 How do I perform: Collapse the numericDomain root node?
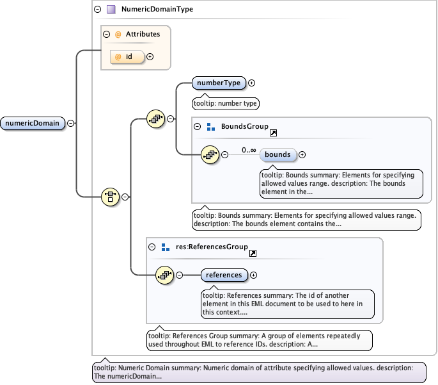point(70,124)
